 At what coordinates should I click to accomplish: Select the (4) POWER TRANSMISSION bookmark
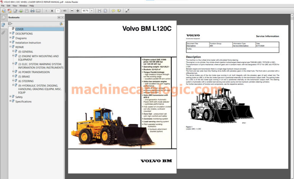tap(34, 72)
